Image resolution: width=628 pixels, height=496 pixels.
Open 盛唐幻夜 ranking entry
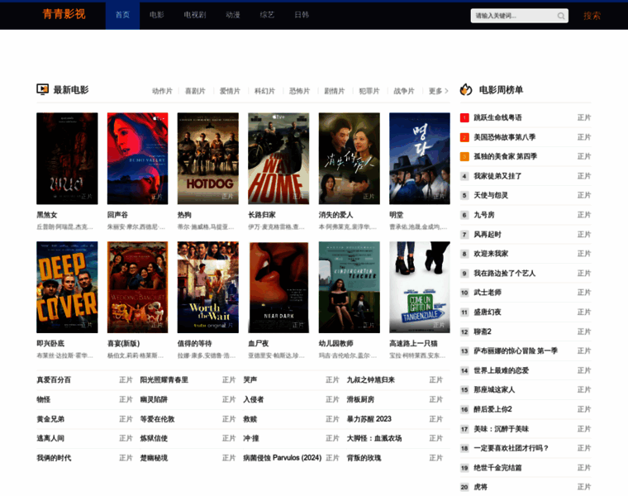[x=488, y=312]
